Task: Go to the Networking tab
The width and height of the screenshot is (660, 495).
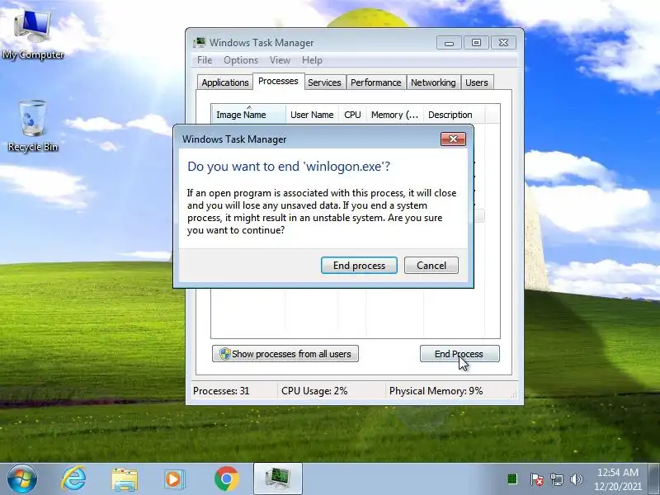Action: click(433, 82)
